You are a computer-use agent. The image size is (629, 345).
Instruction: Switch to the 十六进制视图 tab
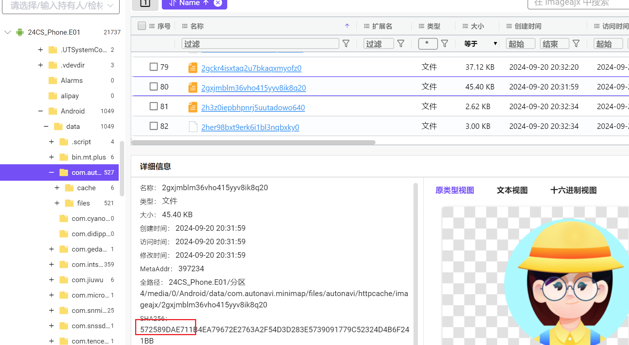coord(573,190)
